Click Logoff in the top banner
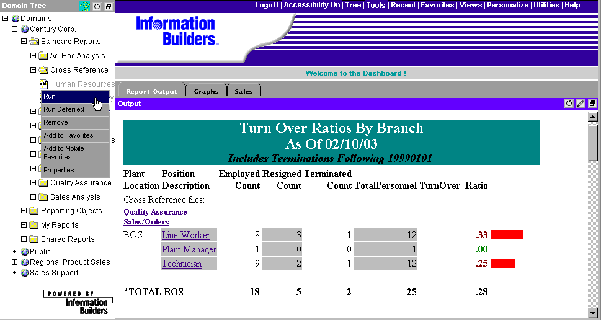Image resolution: width=601 pixels, height=320 pixels. (x=267, y=6)
